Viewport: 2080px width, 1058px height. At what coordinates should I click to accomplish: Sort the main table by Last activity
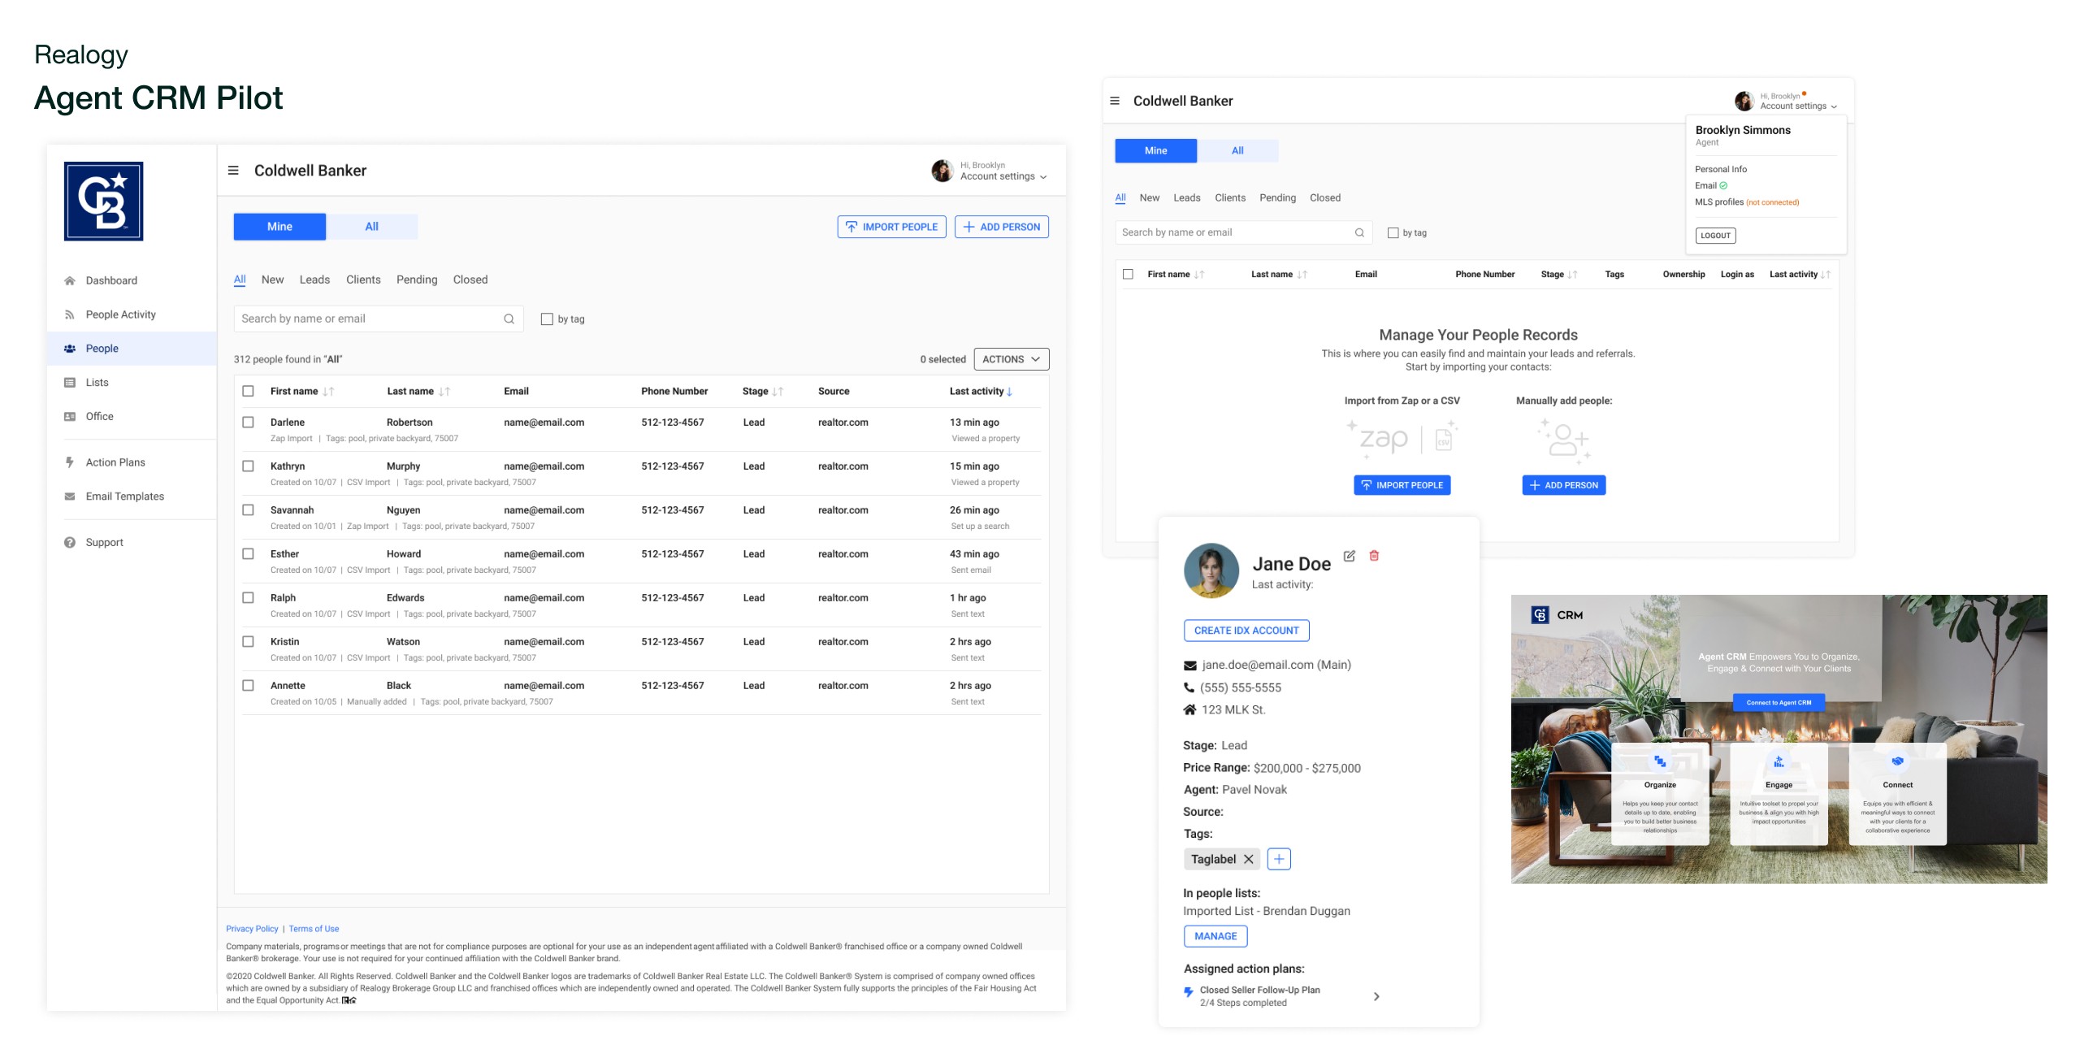[x=1009, y=392]
